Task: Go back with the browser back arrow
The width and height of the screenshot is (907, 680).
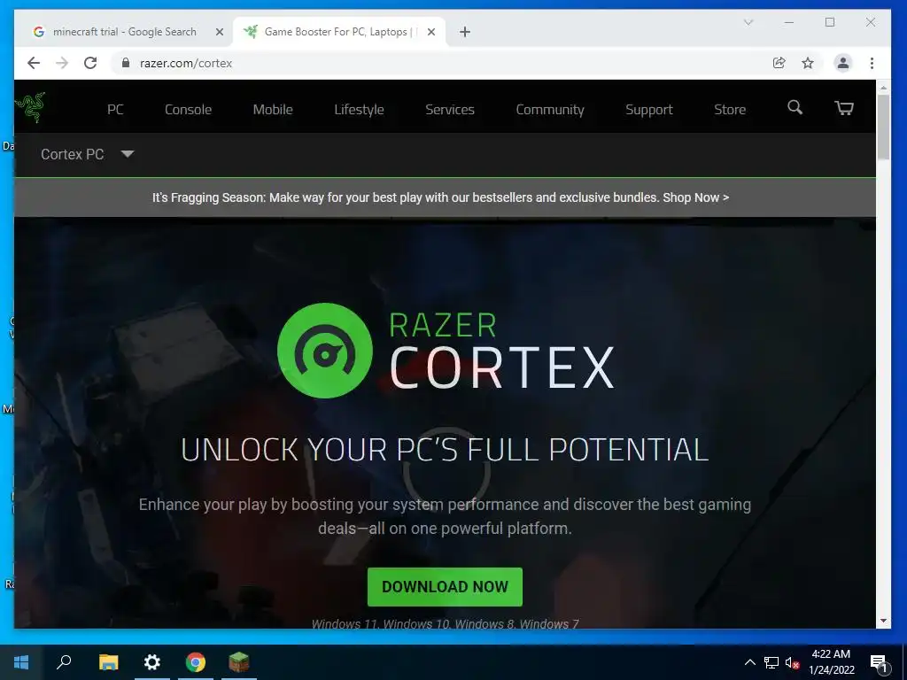Action: point(34,63)
